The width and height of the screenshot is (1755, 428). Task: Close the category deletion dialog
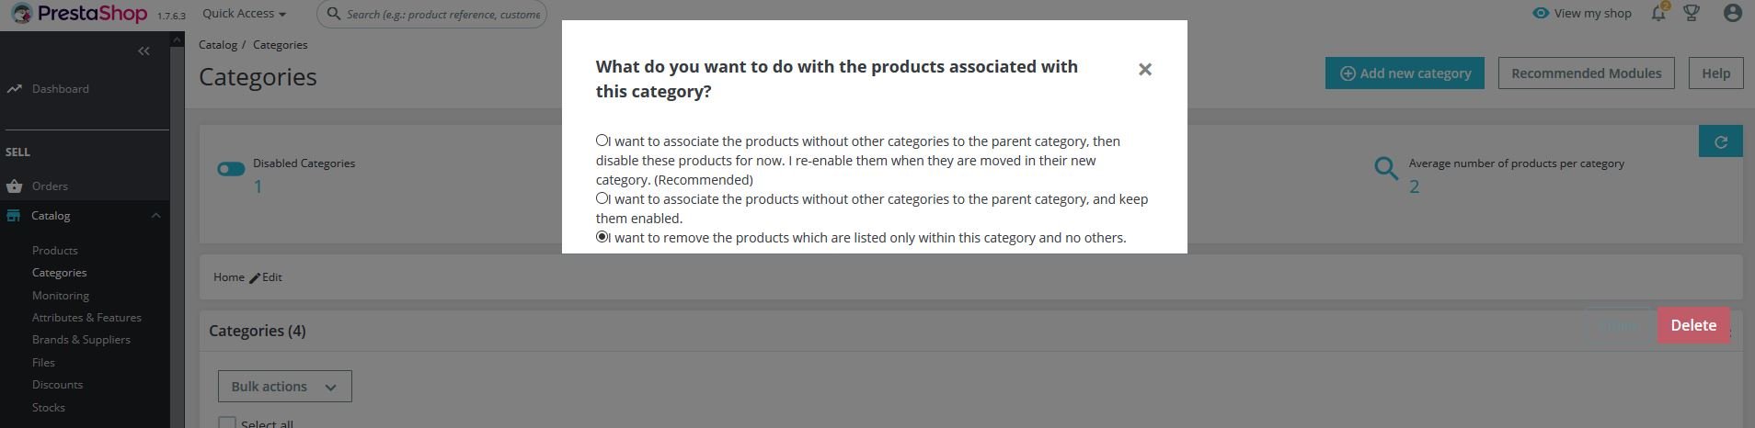point(1144,70)
